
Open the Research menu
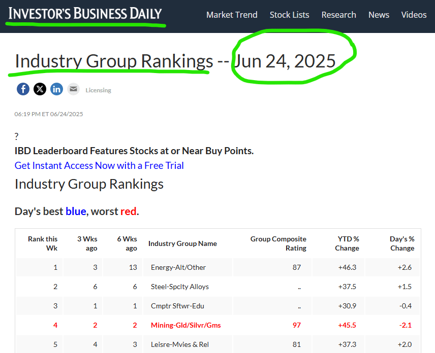(339, 15)
